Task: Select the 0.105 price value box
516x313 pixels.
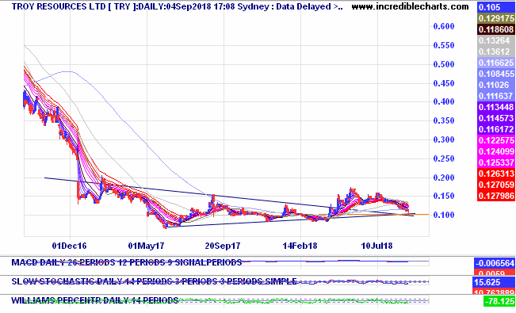Action: [x=496, y=7]
